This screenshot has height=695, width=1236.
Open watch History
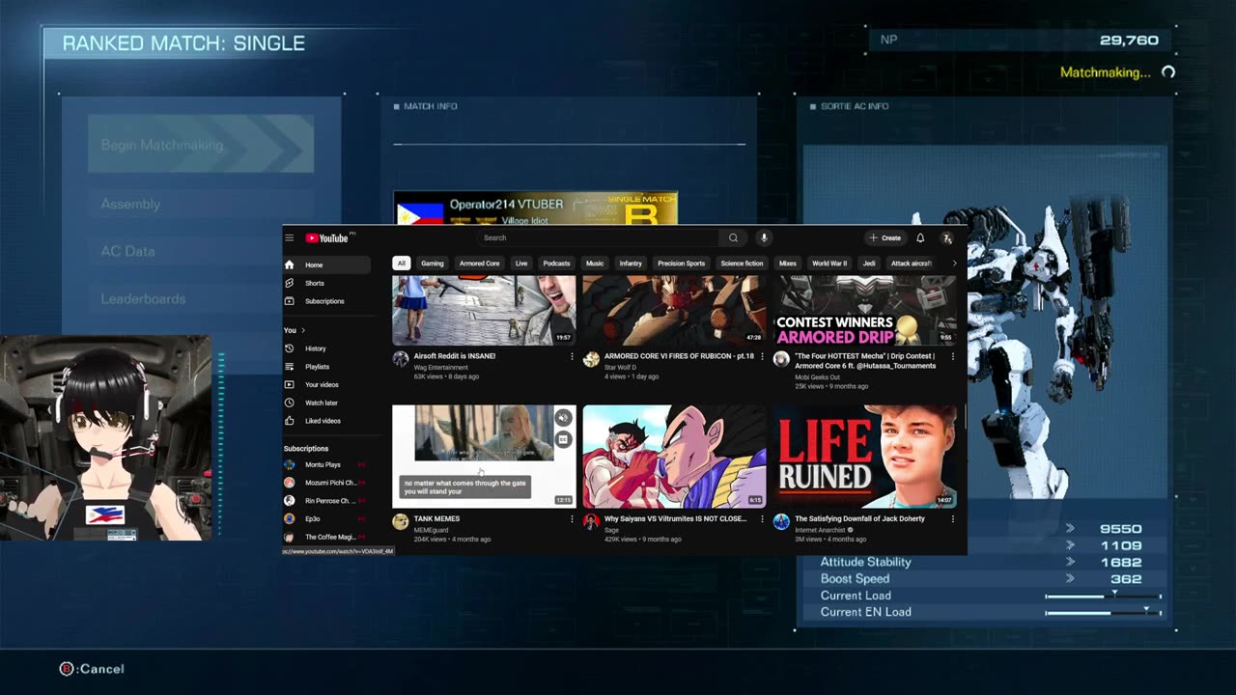point(326,348)
